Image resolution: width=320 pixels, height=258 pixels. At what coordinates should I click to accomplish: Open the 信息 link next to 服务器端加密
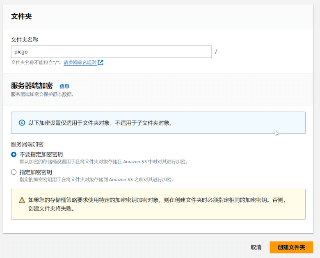pyautogui.click(x=64, y=86)
